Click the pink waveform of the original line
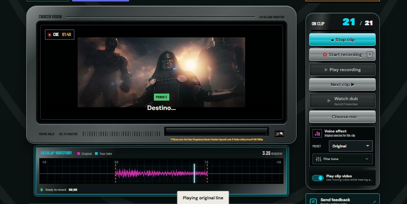The image size is (407, 204). [161, 173]
